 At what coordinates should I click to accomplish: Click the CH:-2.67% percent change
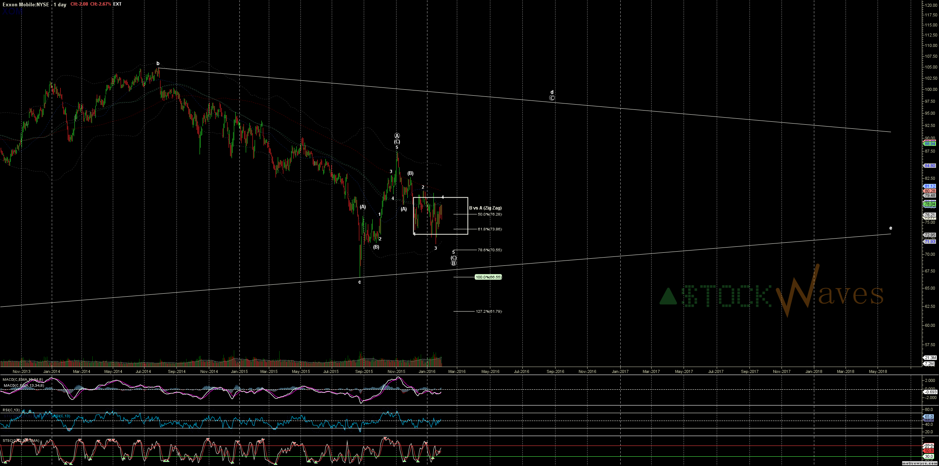click(101, 4)
